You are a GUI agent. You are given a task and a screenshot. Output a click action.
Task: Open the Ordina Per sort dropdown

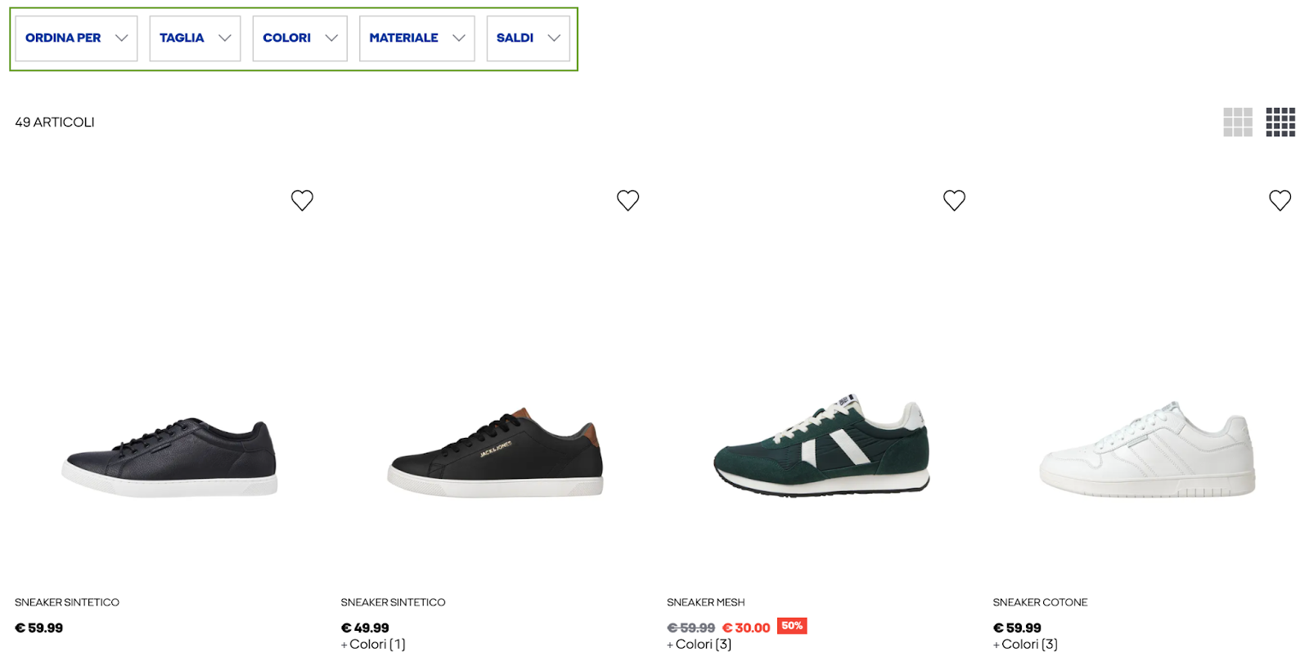(x=76, y=38)
